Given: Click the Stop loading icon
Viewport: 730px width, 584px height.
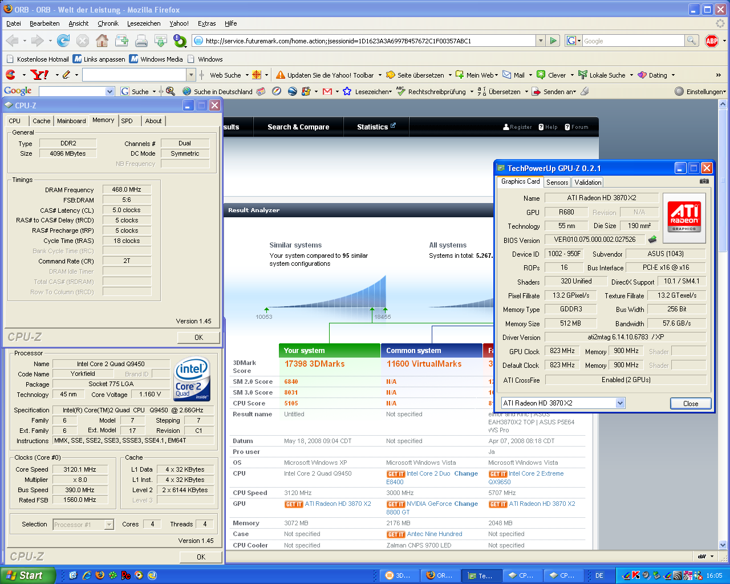Looking at the screenshot, I should click(83, 40).
